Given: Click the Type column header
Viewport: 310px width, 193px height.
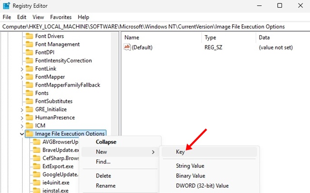Looking at the screenshot, I should click(x=210, y=38).
